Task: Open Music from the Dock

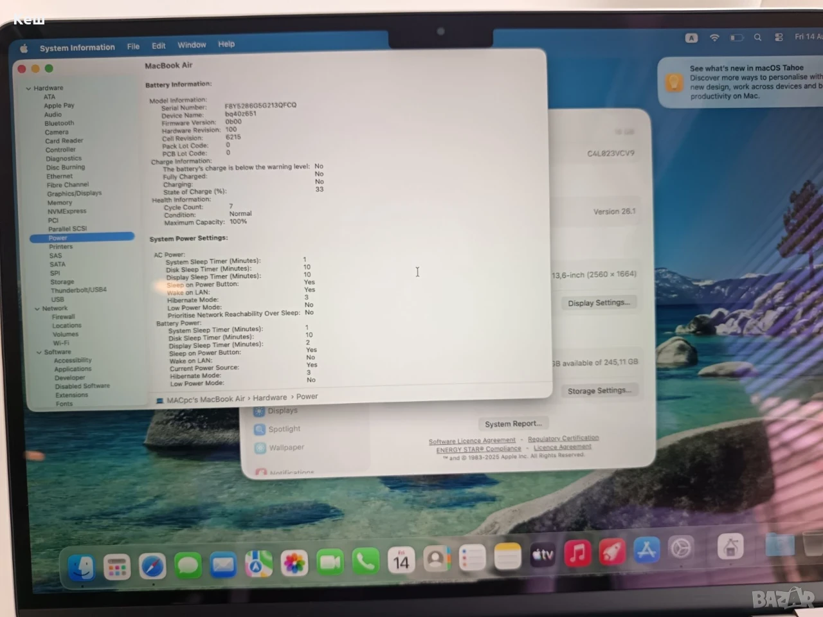Action: click(577, 553)
